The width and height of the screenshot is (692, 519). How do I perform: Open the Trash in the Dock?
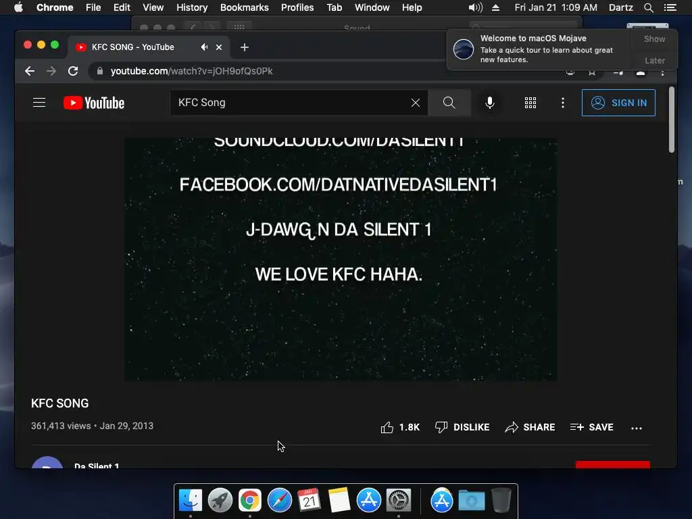(501, 501)
